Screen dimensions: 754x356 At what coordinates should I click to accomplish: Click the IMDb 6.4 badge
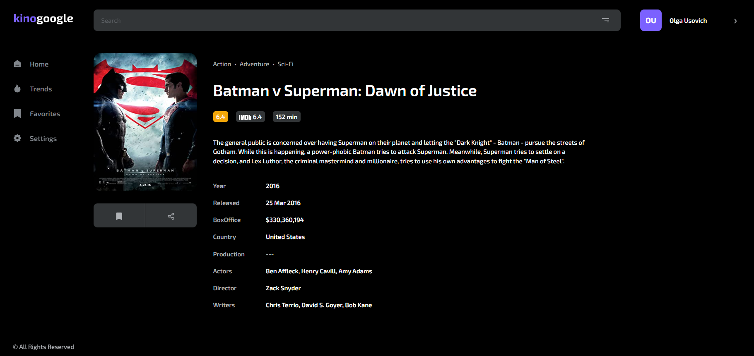point(251,117)
